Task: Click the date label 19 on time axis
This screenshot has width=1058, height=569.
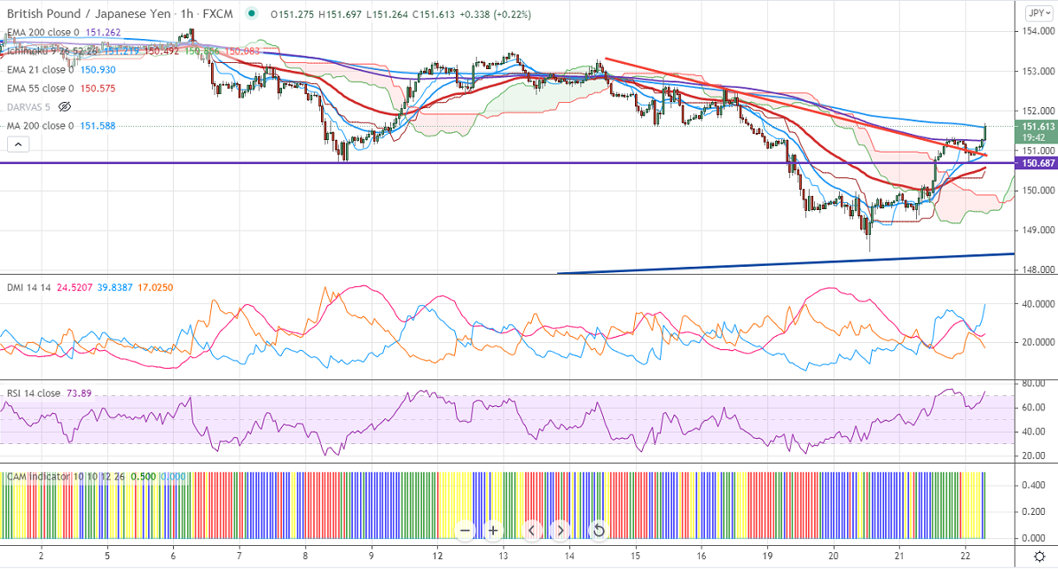Action: (x=767, y=557)
